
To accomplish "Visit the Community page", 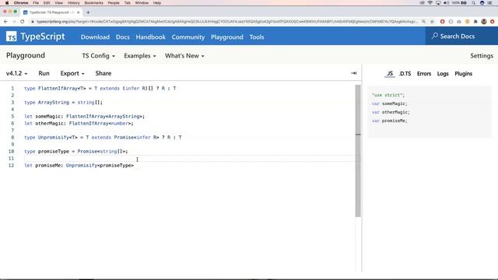I will coord(188,37).
